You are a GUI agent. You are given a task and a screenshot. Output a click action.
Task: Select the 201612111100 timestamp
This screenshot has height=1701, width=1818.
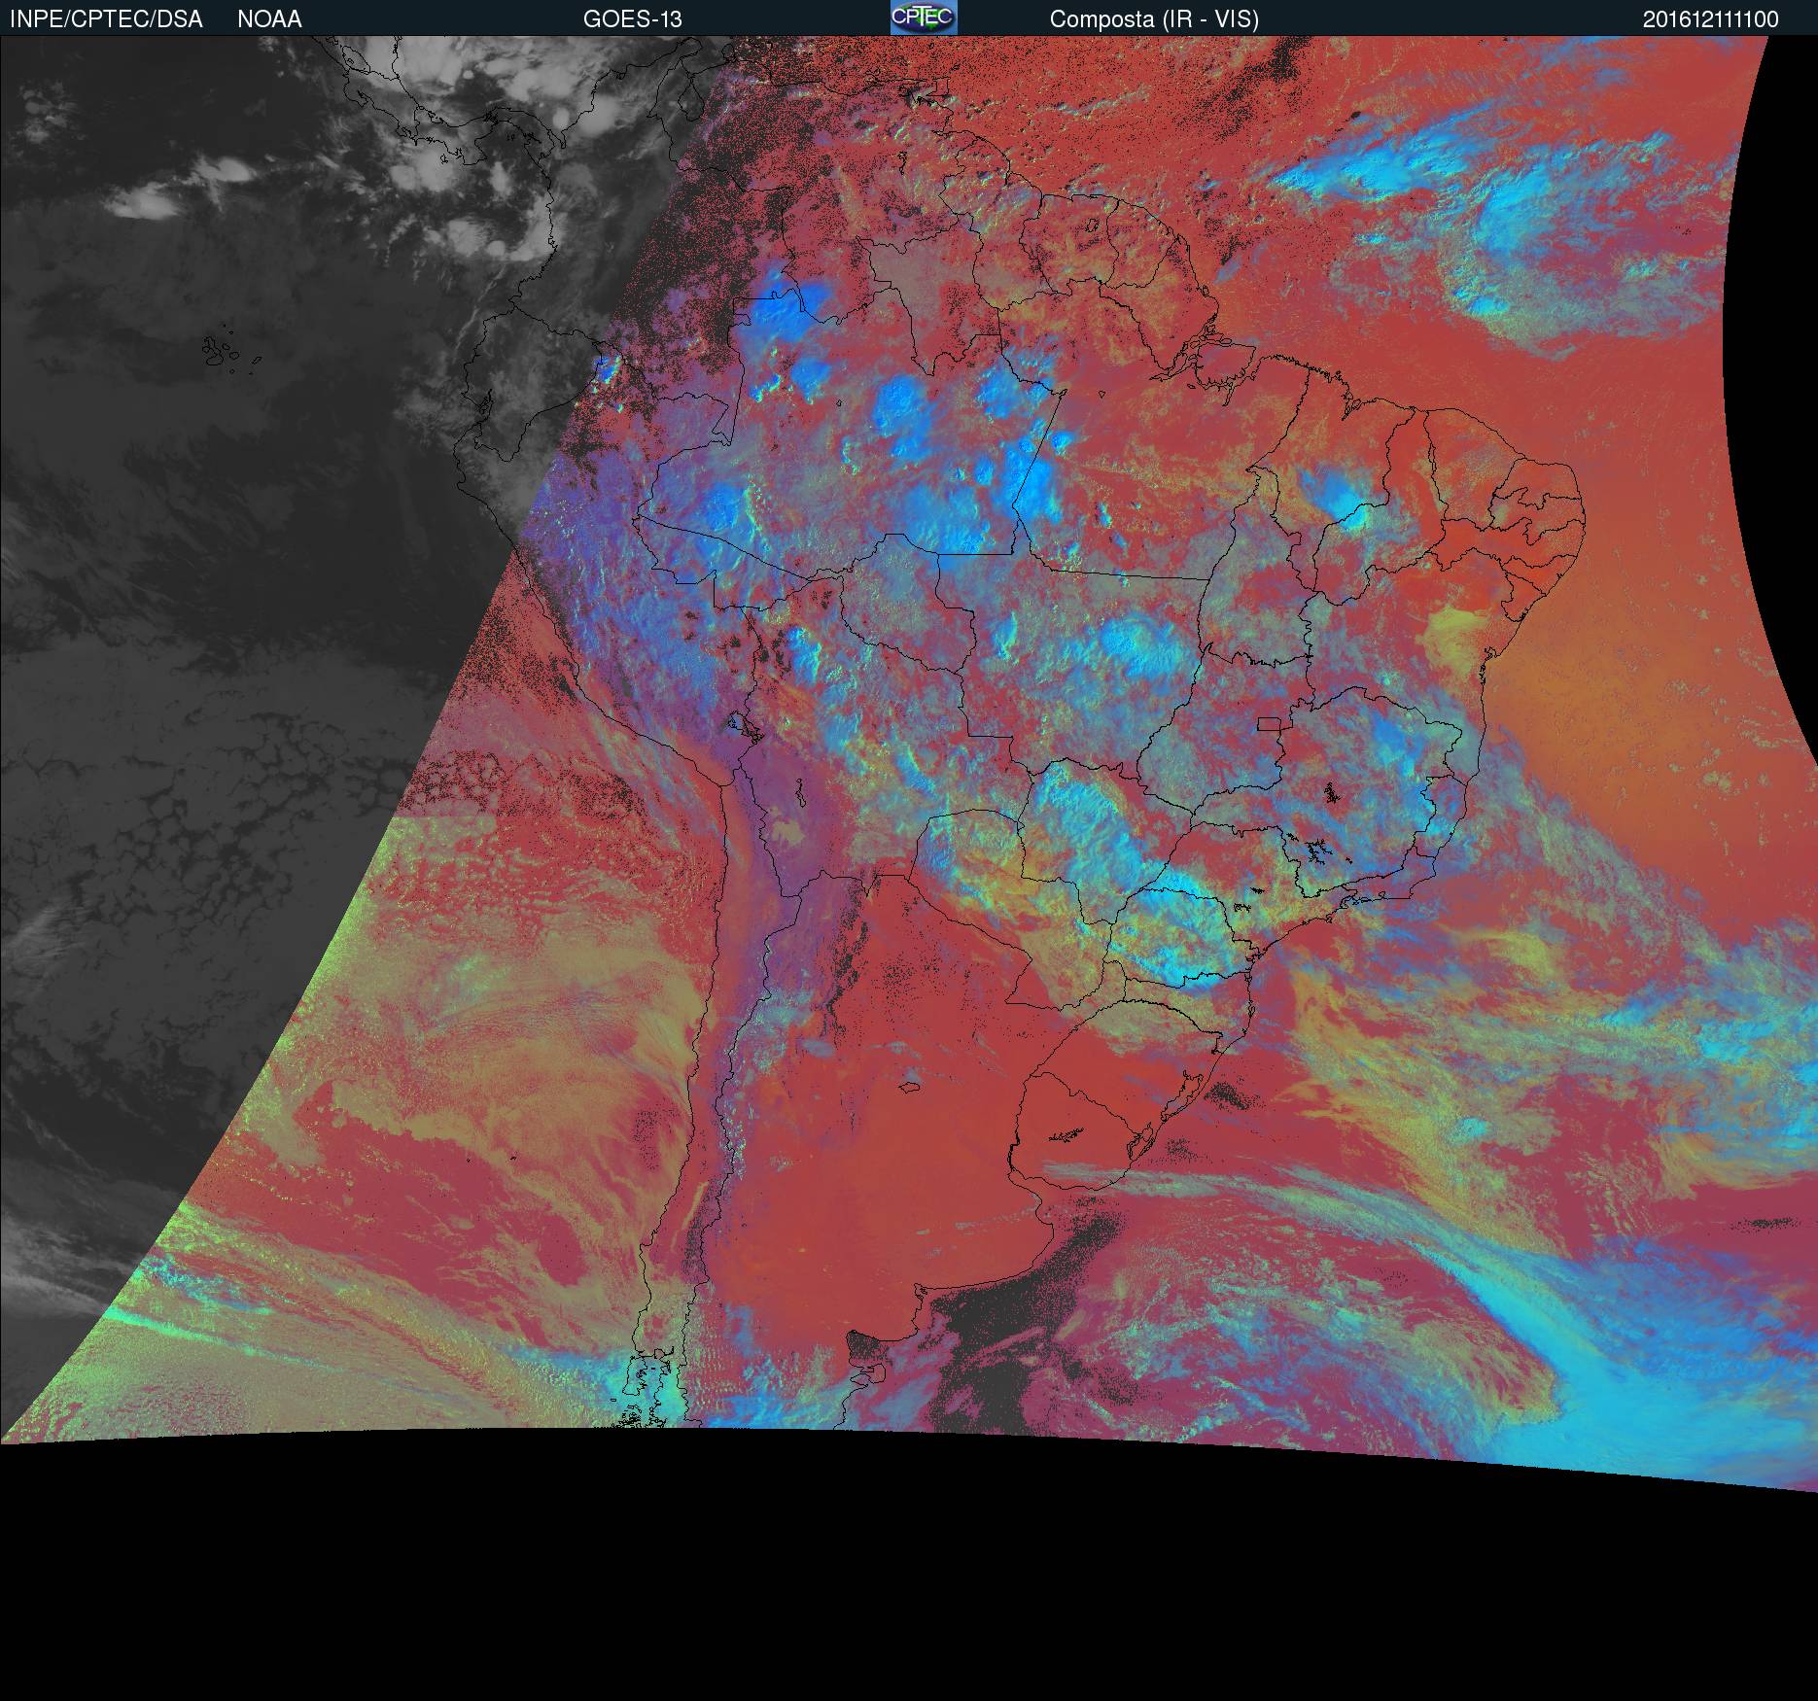click(x=1710, y=19)
